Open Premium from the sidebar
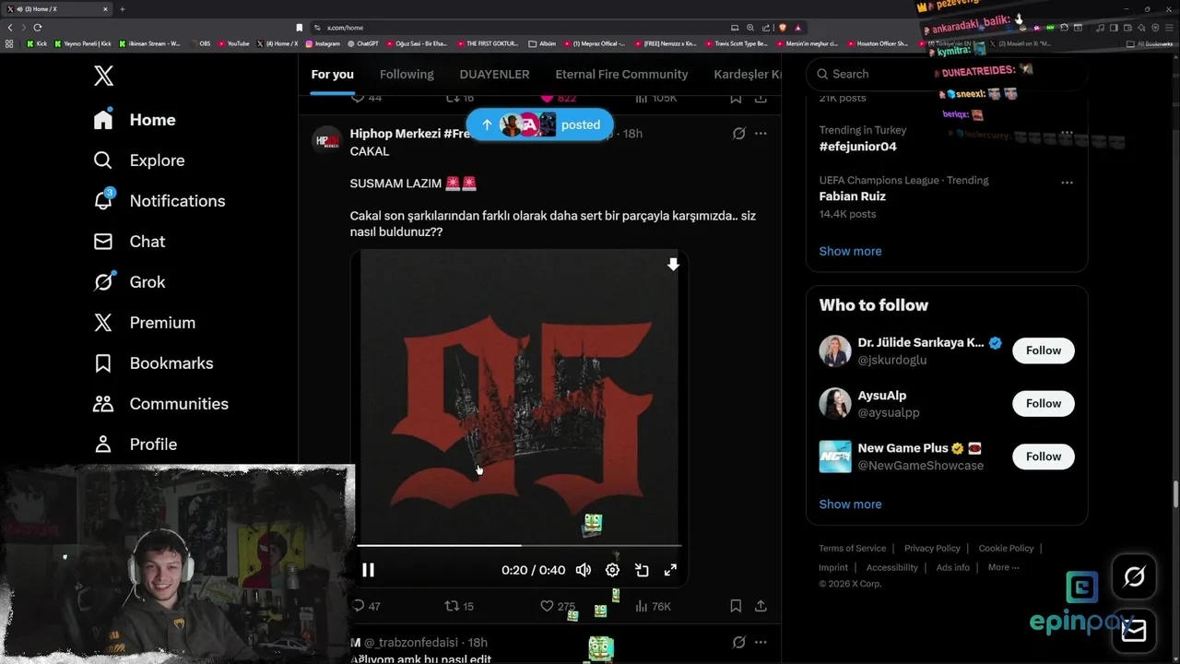 145,323
